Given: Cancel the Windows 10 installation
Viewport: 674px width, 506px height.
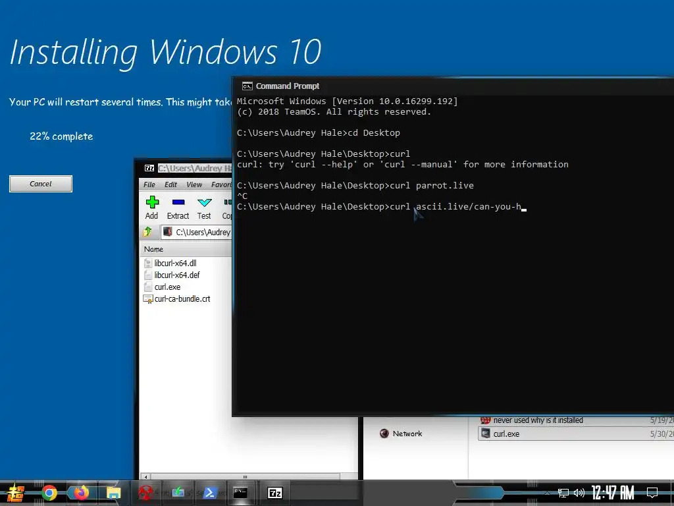Looking at the screenshot, I should [x=41, y=184].
